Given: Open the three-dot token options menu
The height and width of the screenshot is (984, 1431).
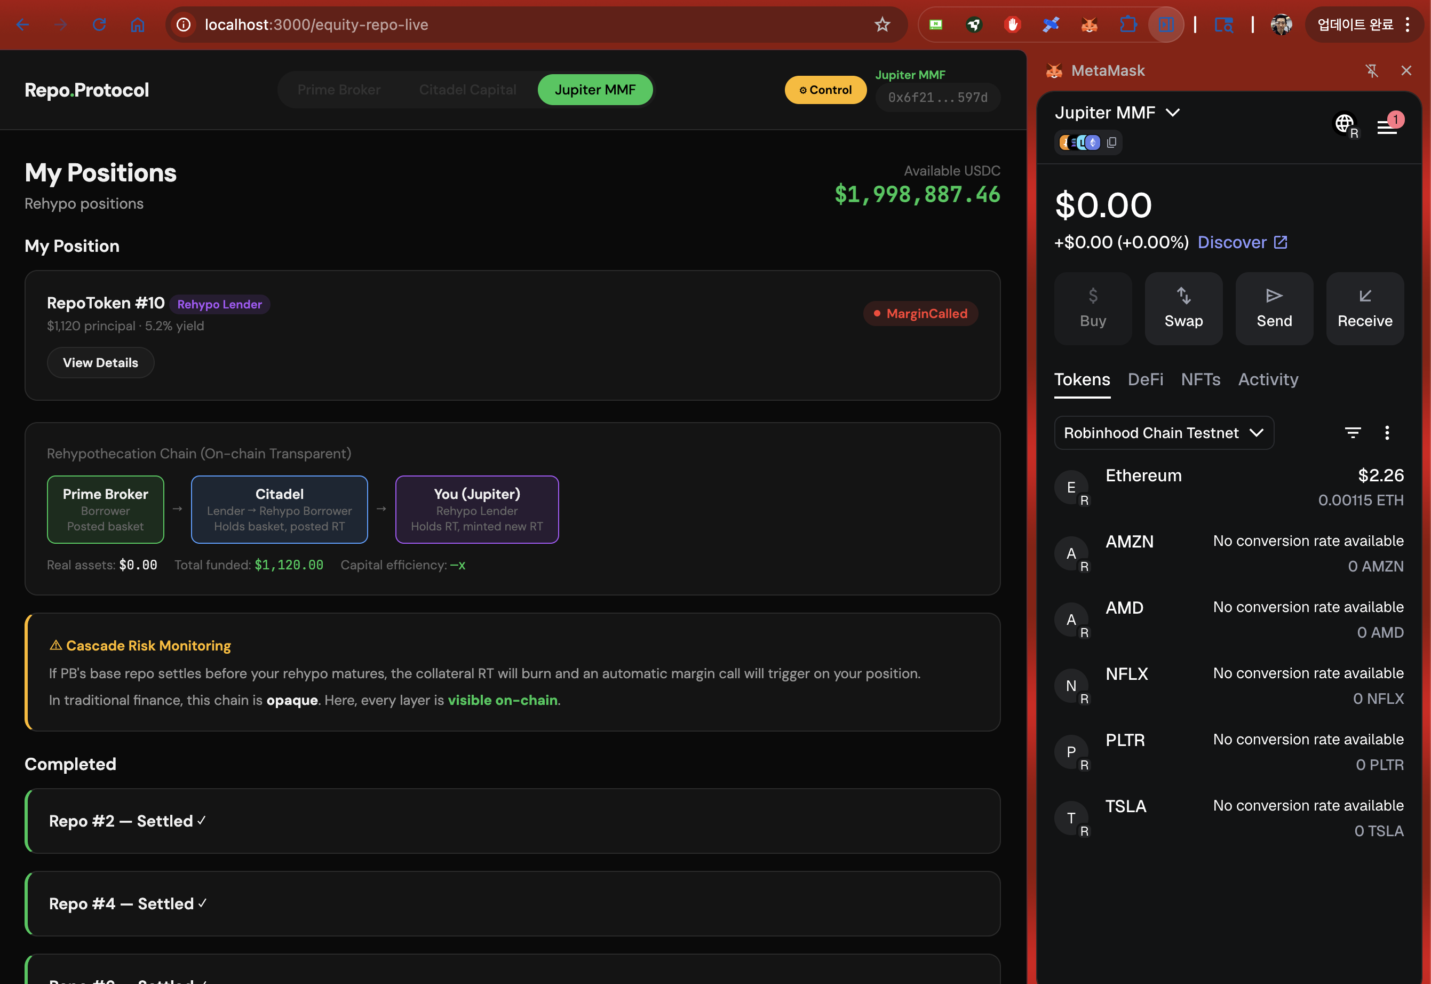Looking at the screenshot, I should point(1387,433).
